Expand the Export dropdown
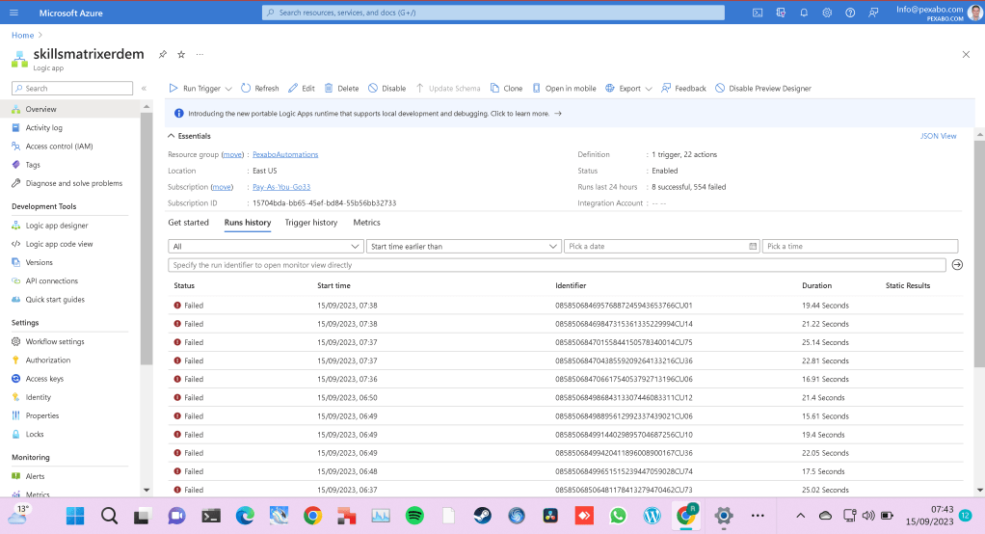Image resolution: width=985 pixels, height=534 pixels. tap(649, 89)
